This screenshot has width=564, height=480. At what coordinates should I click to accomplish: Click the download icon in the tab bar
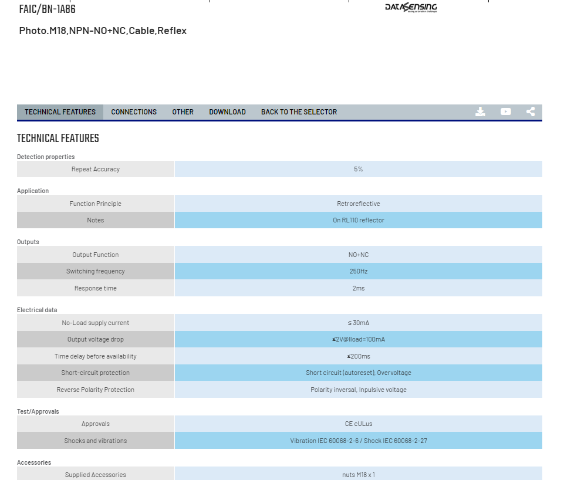pyautogui.click(x=480, y=112)
